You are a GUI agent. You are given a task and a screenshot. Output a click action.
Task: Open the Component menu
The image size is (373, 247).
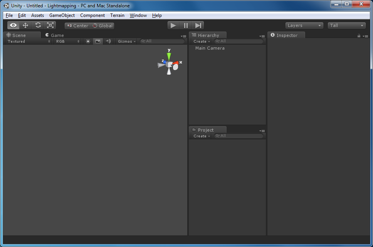(92, 15)
